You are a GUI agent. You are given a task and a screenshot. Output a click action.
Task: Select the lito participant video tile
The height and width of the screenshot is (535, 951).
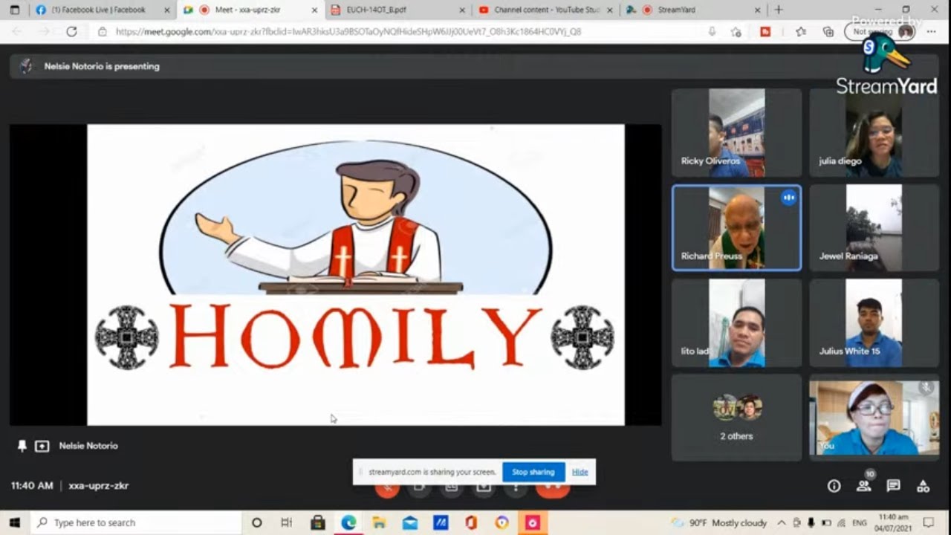[x=736, y=322]
